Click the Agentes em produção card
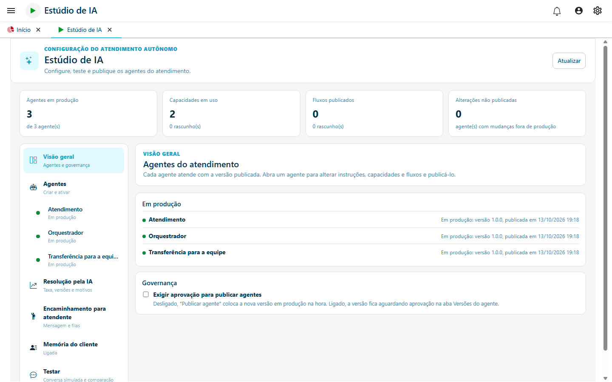This screenshot has width=612, height=382. pyautogui.click(x=88, y=113)
